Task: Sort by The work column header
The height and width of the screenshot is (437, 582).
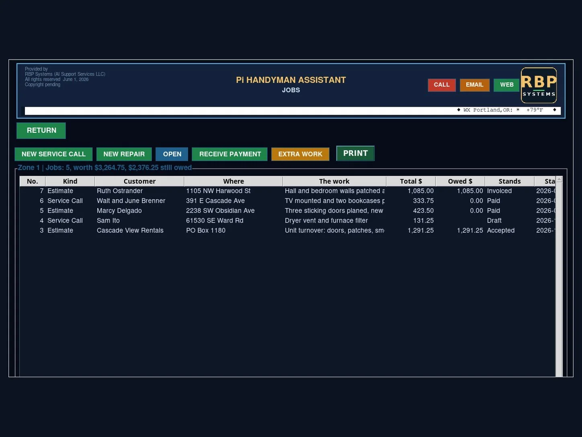Action: 334,181
